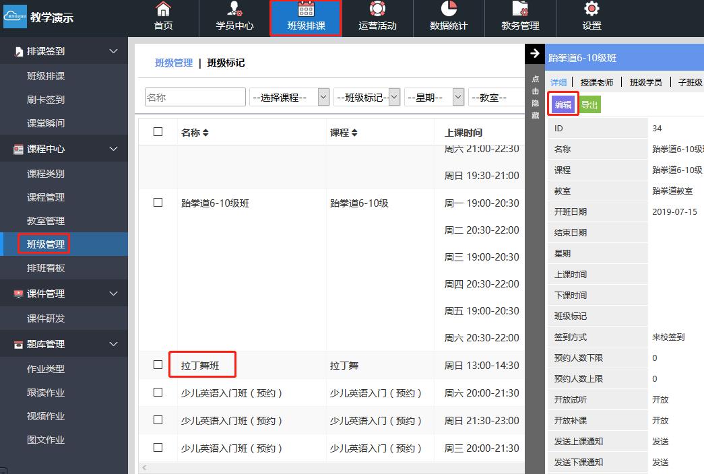The image size is (704, 474).
Task: Collapse the 排课签到 sidebar section
Action: tap(113, 51)
